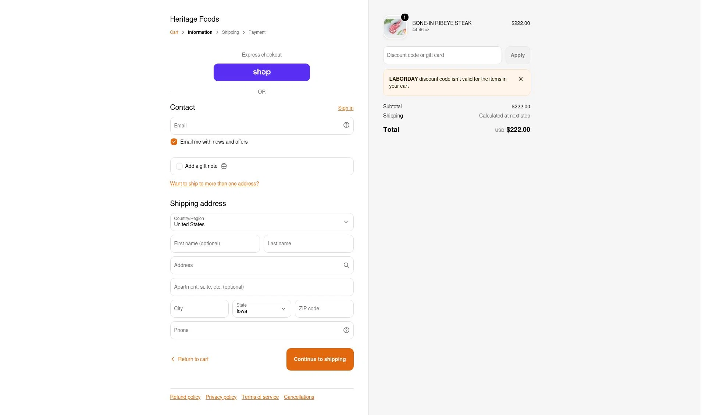Click the discount code input field
706x415 pixels.
442,55
